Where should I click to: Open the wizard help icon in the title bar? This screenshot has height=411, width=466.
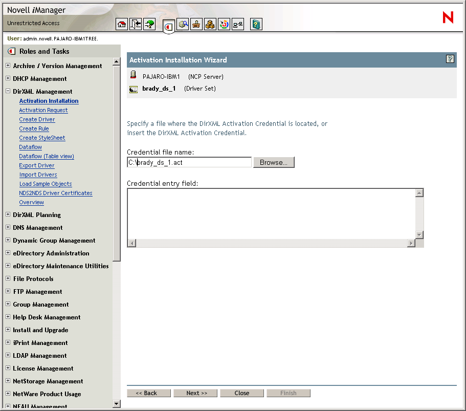(450, 59)
